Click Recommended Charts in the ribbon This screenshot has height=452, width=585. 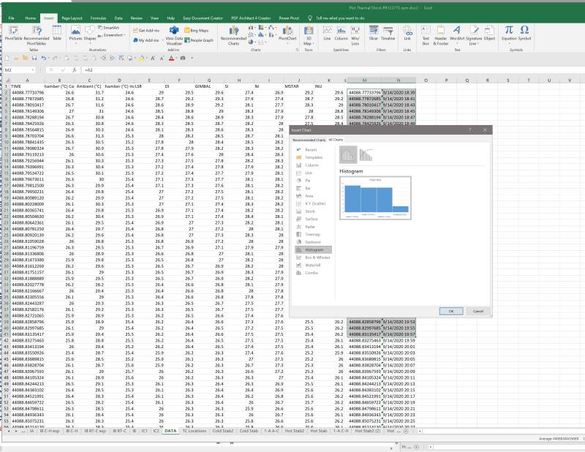[233, 35]
